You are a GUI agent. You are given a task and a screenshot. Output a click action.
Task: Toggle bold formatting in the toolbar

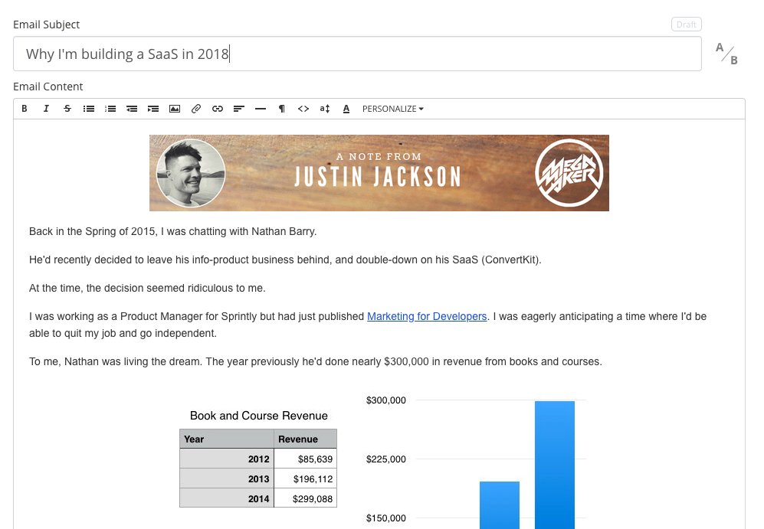(25, 109)
